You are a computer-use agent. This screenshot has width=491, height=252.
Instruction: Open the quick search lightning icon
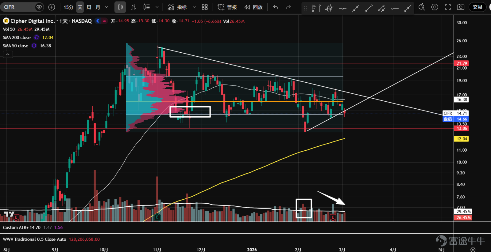422,7
